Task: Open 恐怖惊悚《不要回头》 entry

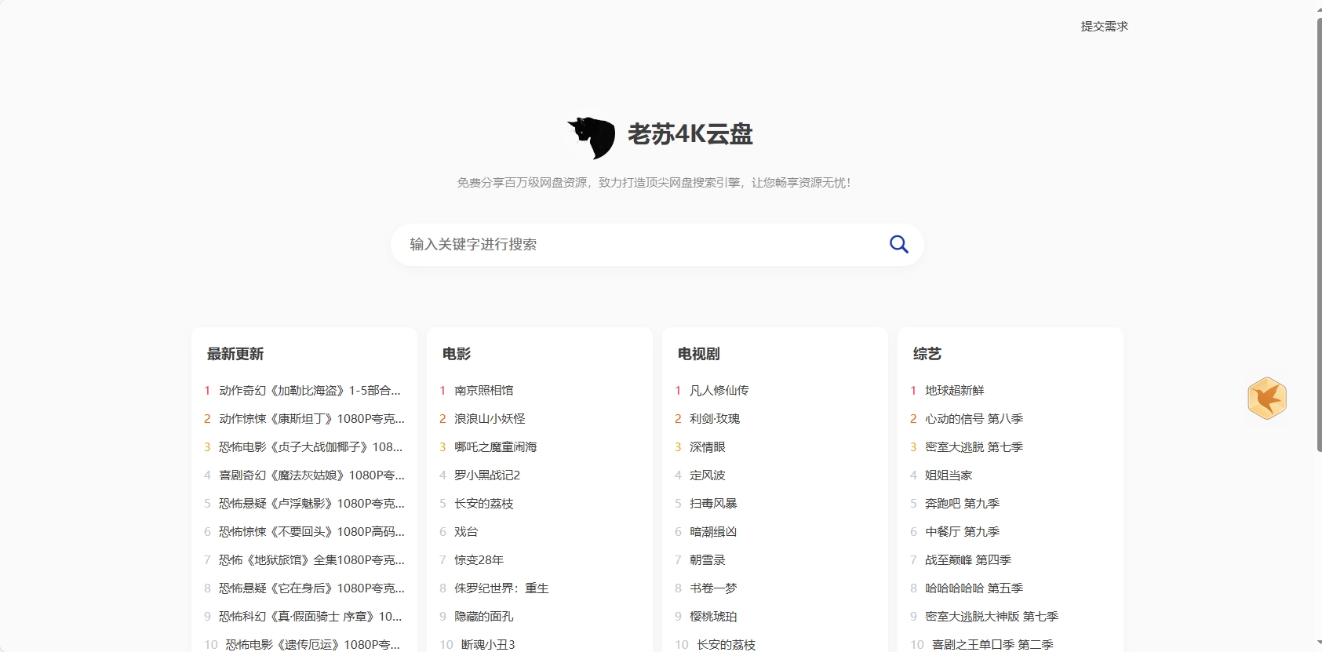Action: pos(311,531)
